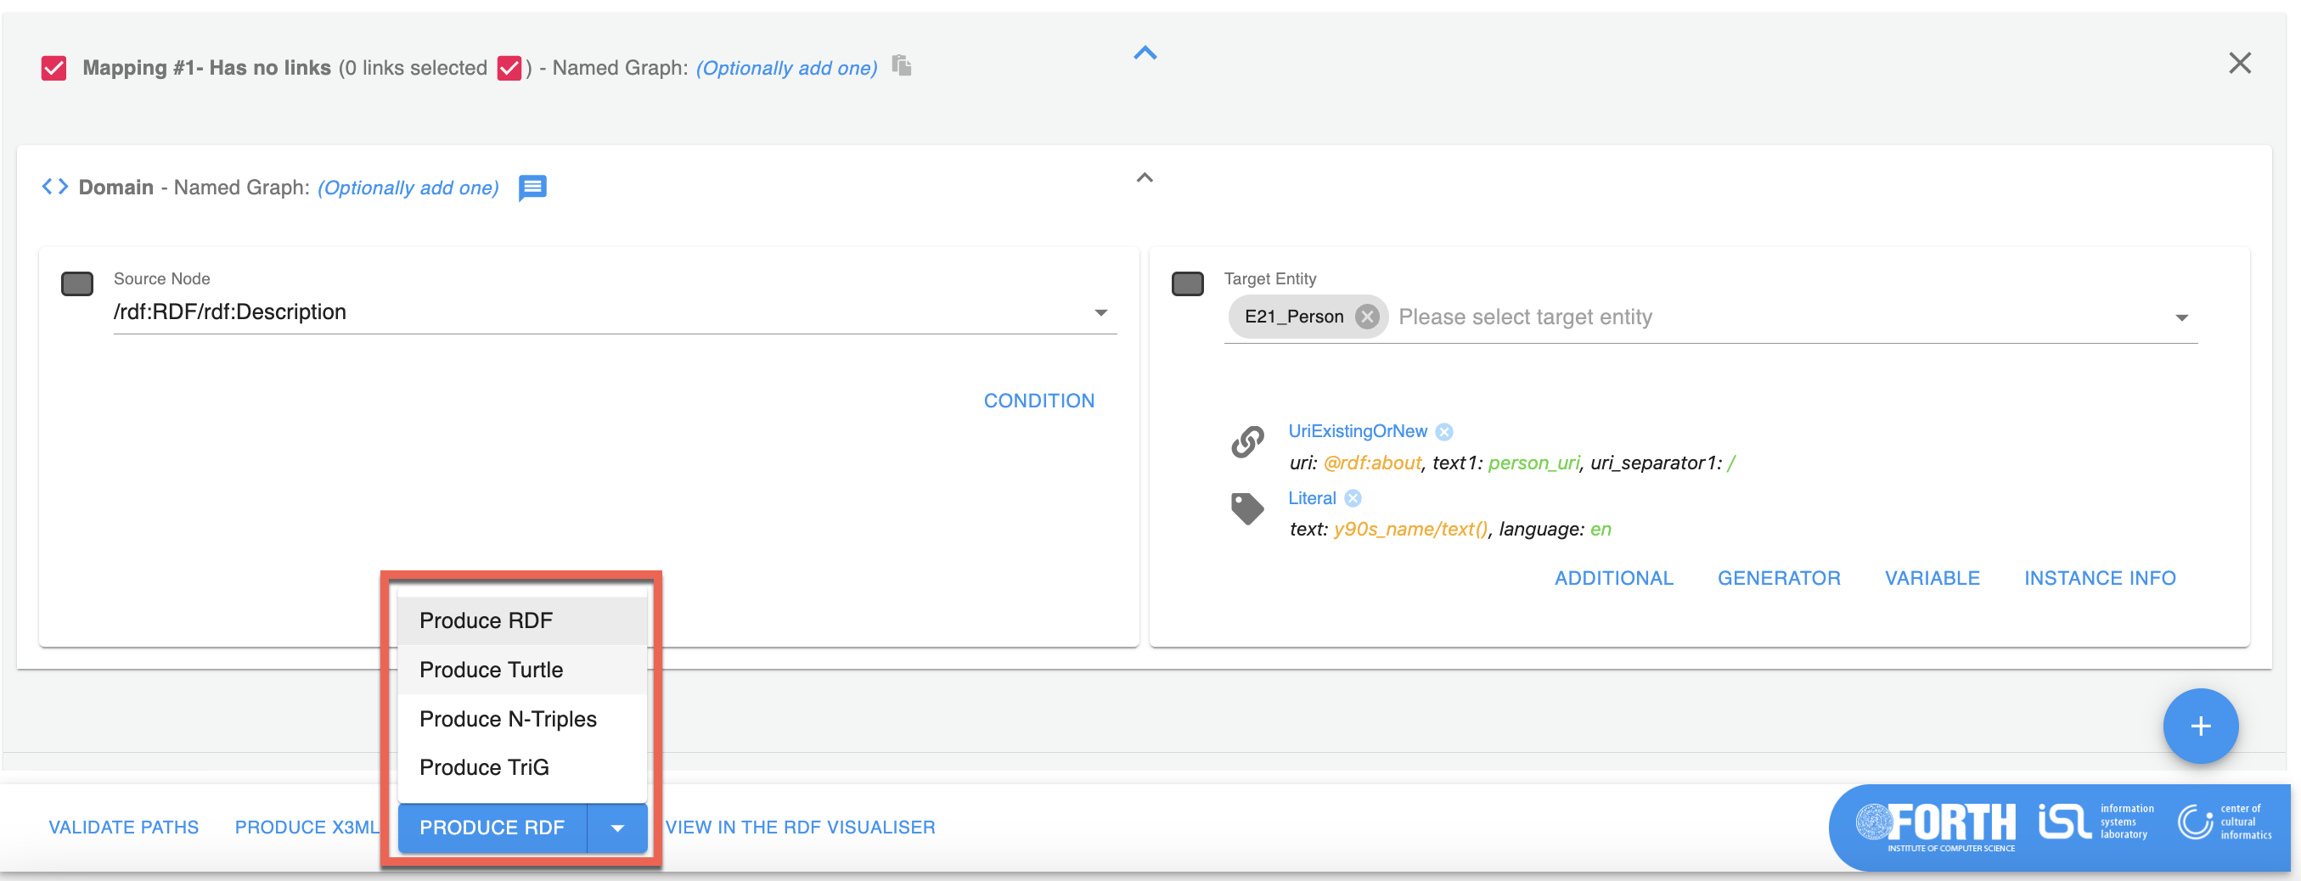Open the Target Entity dropdown arrow
Viewport: 2301px width, 881px height.
pos(2181,317)
